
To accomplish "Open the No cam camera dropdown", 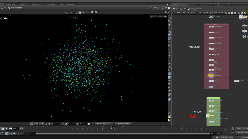I will point(163,16).
